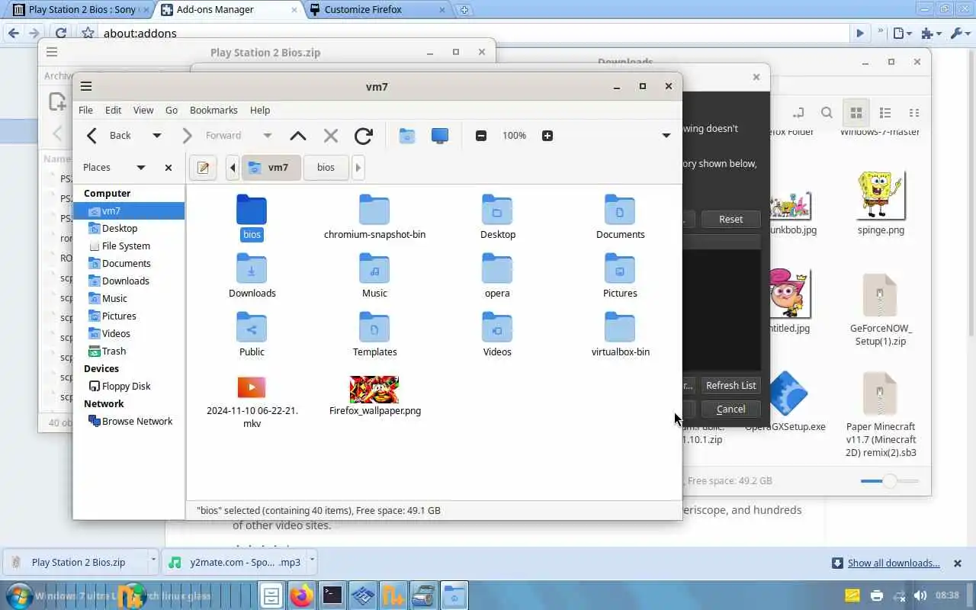Click Show all downloads link
Viewport: 976px width, 610px height.
pos(894,563)
